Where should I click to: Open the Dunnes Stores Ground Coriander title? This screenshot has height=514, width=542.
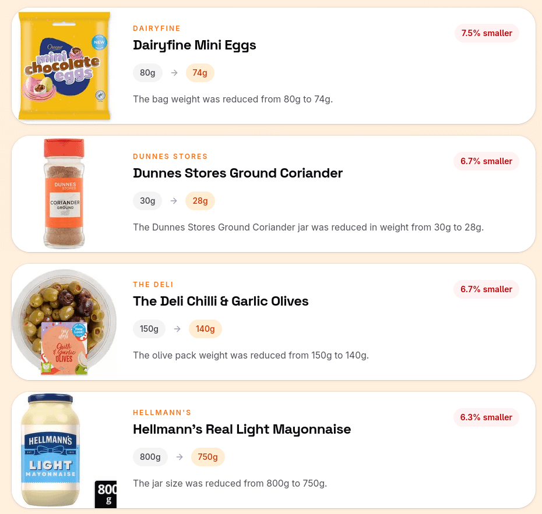coord(238,173)
